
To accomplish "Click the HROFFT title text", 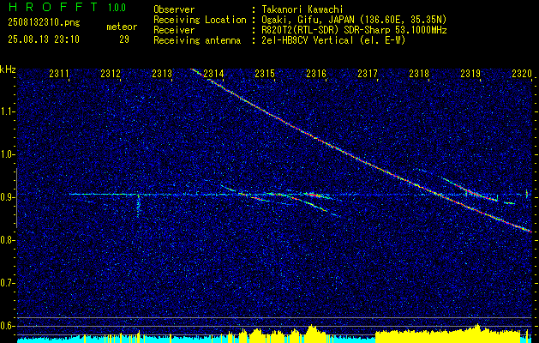I will (x=52, y=7).
